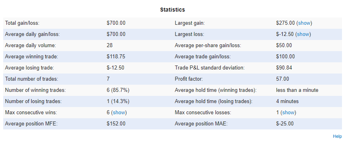Click the Average trade gain/loss $100.00 value

pyautogui.click(x=286, y=57)
